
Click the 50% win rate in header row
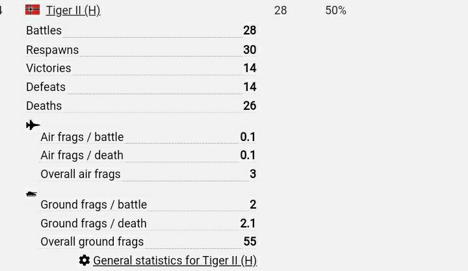coord(336,10)
